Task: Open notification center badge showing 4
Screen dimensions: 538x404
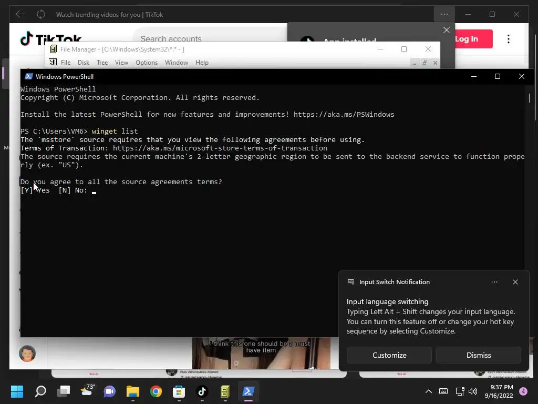Action: 523,391
